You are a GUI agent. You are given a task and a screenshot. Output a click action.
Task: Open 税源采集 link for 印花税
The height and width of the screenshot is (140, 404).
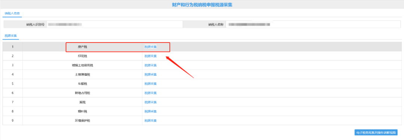point(150,56)
